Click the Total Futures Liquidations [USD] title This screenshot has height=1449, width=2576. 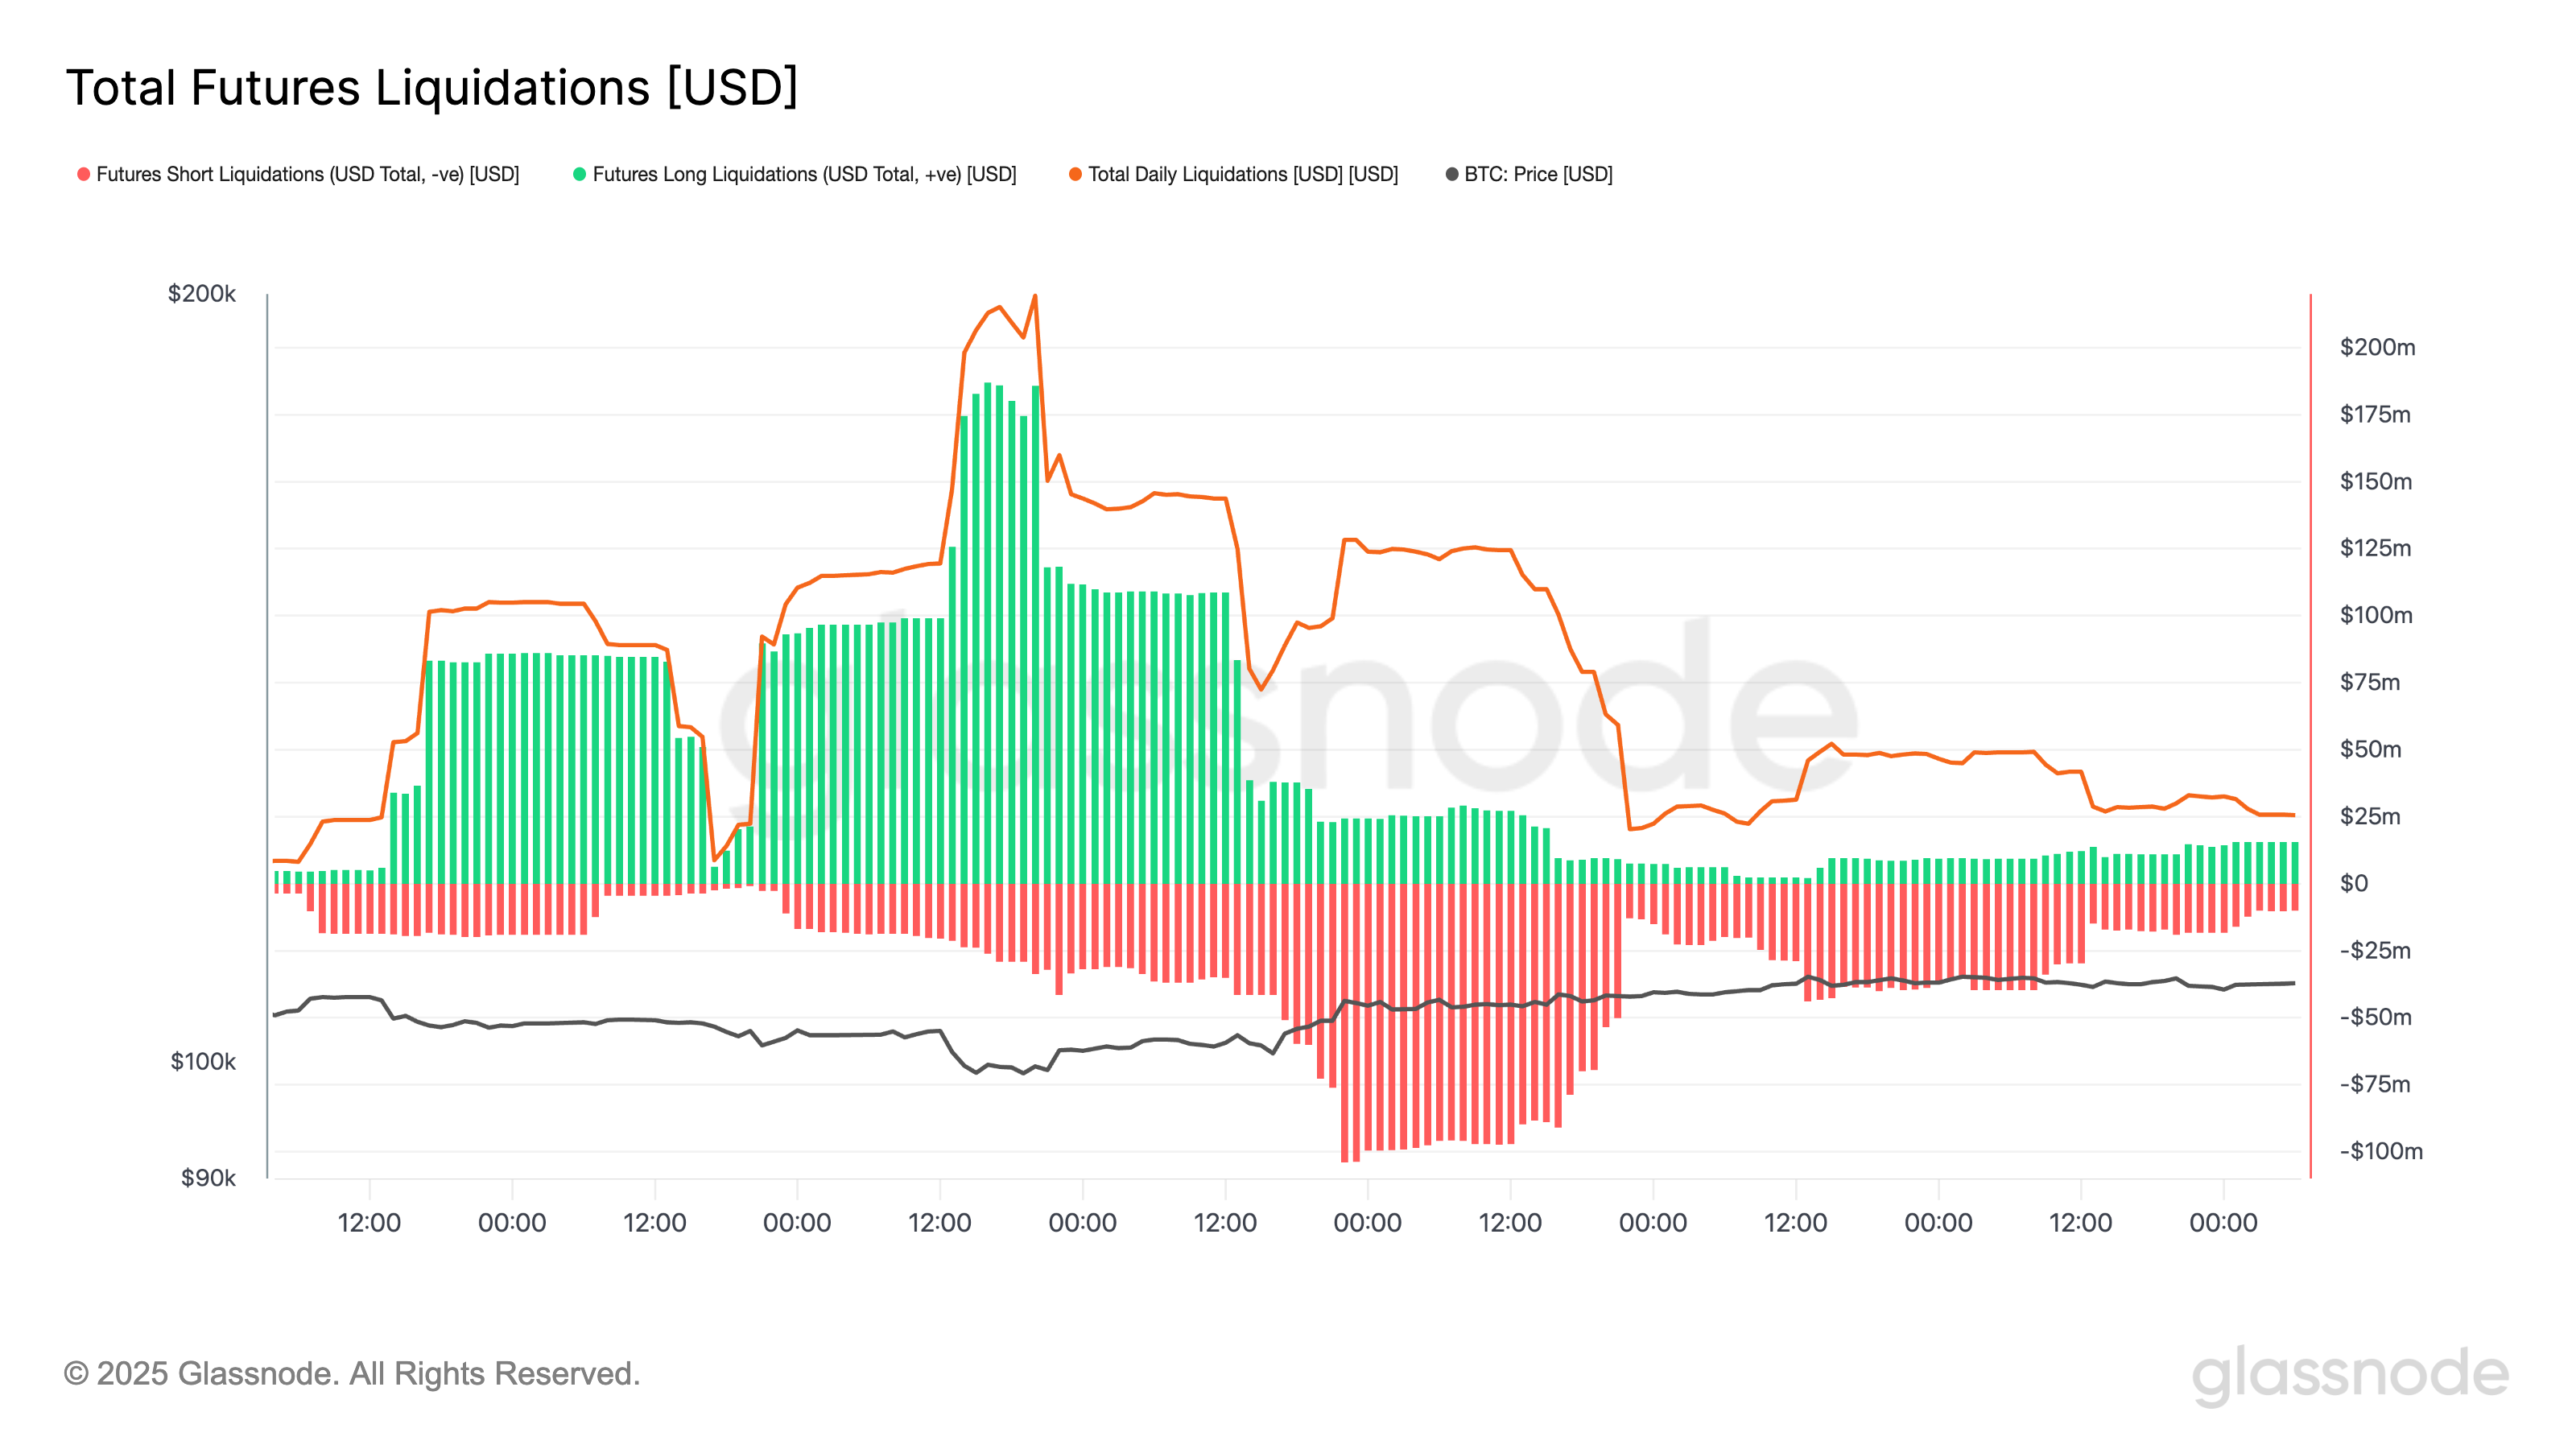pos(432,88)
